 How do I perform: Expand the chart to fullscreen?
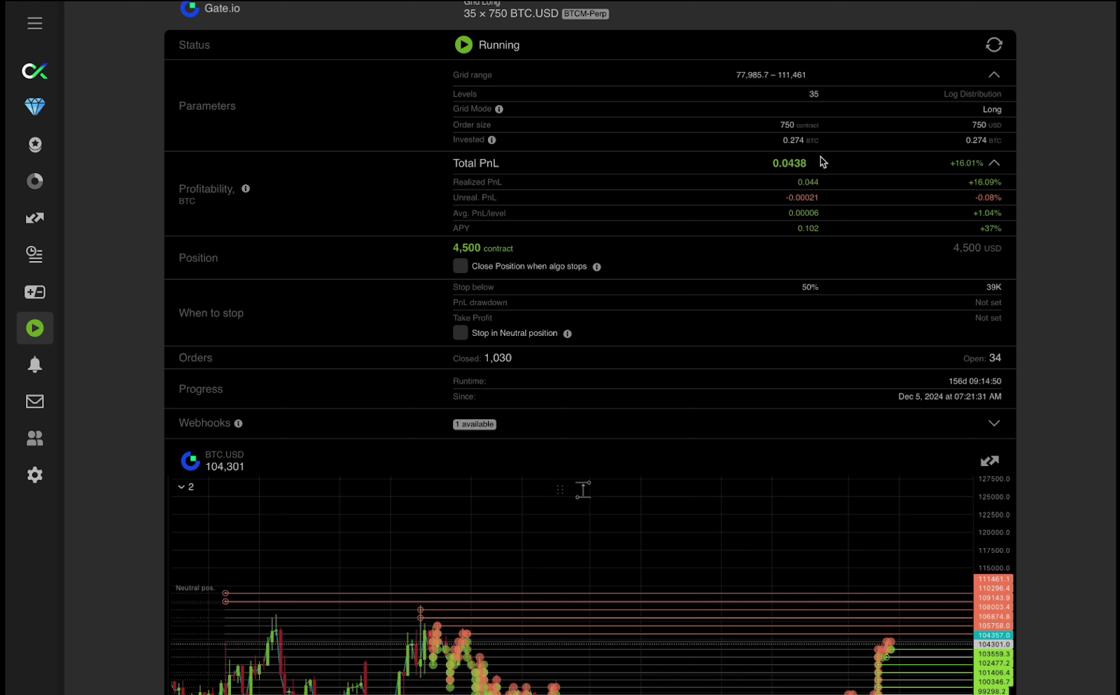point(989,461)
